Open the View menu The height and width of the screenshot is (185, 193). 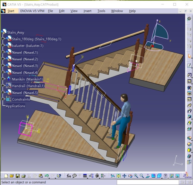tap(74, 11)
